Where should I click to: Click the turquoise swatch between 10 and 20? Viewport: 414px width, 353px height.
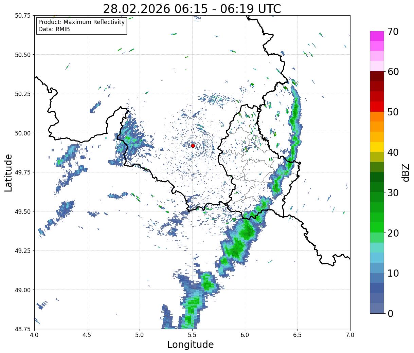pyautogui.click(x=377, y=248)
